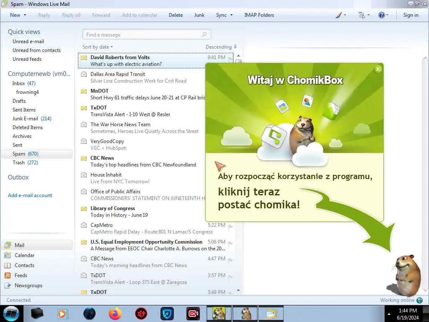Viewport: 429px width, 322px height.
Task: Open red screen recorder taskbar icon
Action: (x=193, y=314)
